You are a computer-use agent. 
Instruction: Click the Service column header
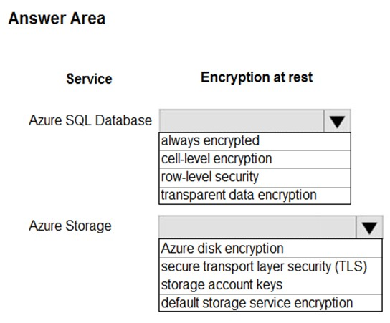tap(90, 79)
